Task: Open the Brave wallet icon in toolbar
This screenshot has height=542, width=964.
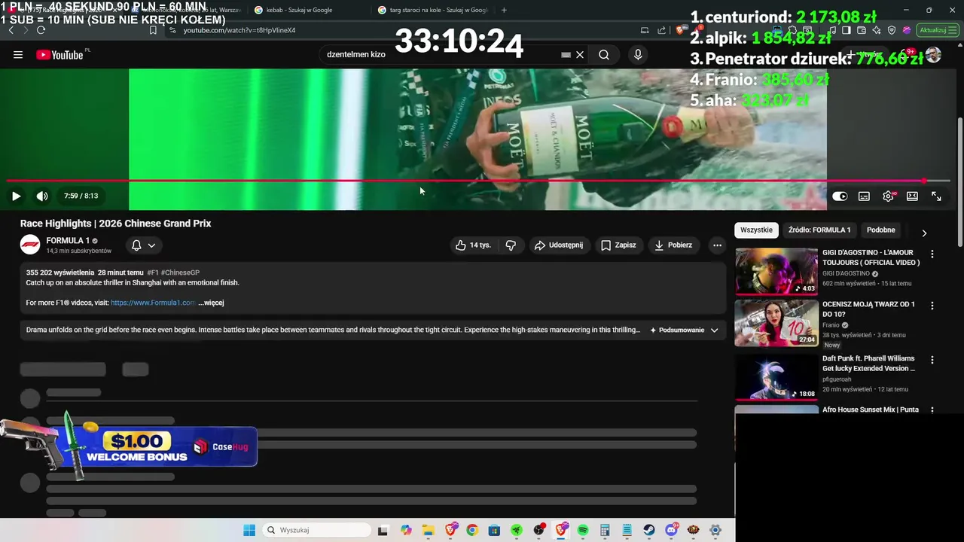Action: point(862,30)
